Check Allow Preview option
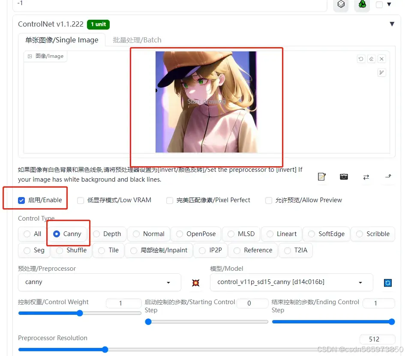The image size is (405, 356). point(269,200)
